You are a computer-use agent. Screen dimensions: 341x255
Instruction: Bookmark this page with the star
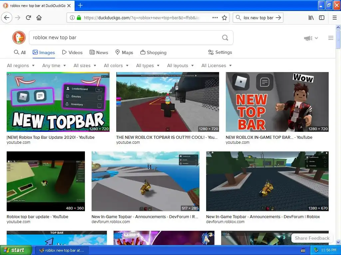224,18
